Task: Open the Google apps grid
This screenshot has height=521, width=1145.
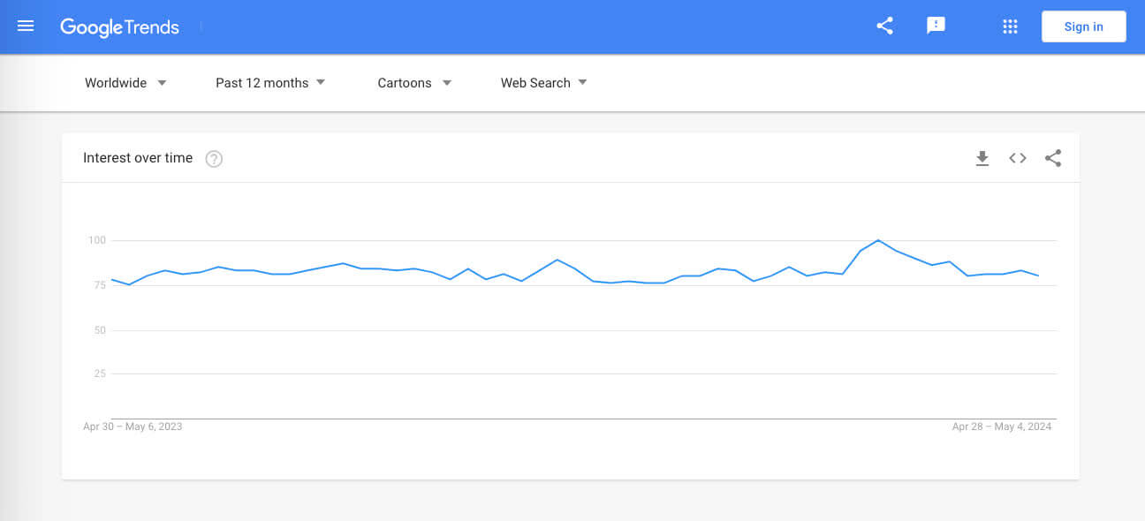Action: point(1010,26)
